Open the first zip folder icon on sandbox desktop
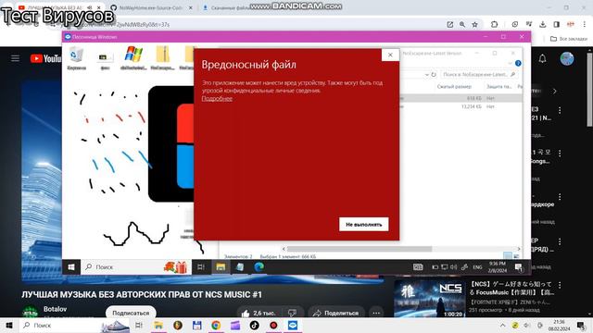Image resolution: width=593 pixels, height=333 pixels. (163, 57)
